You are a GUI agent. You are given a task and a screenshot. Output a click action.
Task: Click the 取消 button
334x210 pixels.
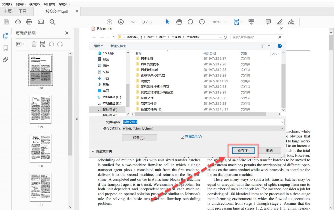click(269, 150)
